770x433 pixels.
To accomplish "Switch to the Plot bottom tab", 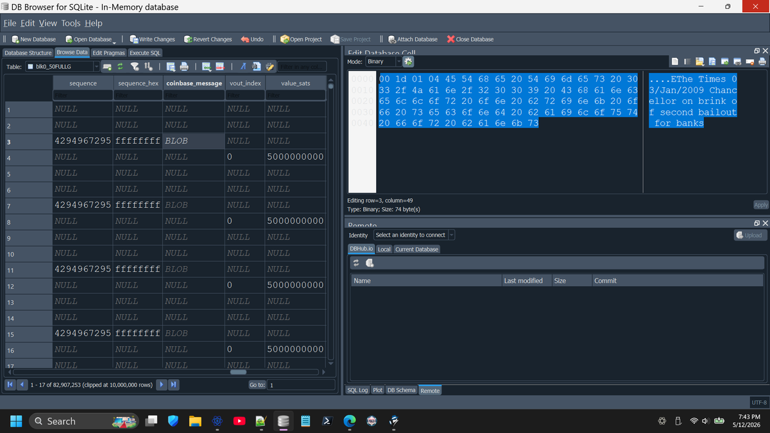I will point(377,390).
